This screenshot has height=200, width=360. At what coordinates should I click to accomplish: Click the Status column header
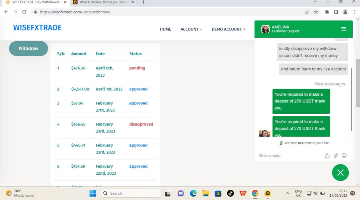tap(135, 54)
